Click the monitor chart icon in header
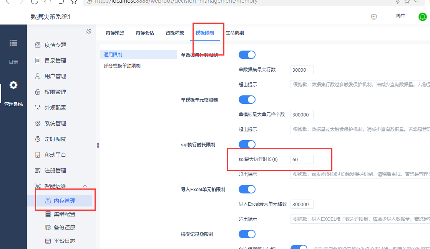This screenshot has height=249, width=430. click(374, 17)
